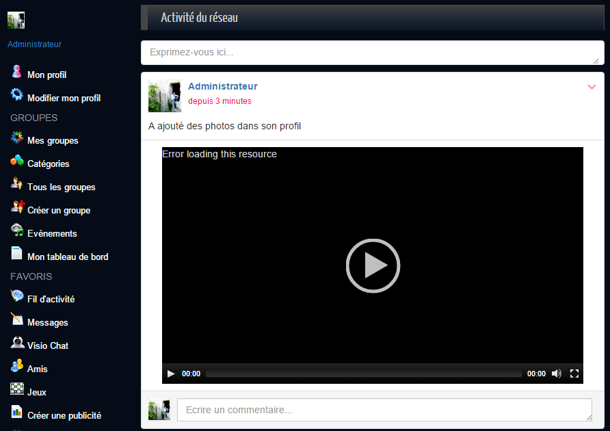Open Créer une publicité link
610x431 pixels.
(x=64, y=416)
